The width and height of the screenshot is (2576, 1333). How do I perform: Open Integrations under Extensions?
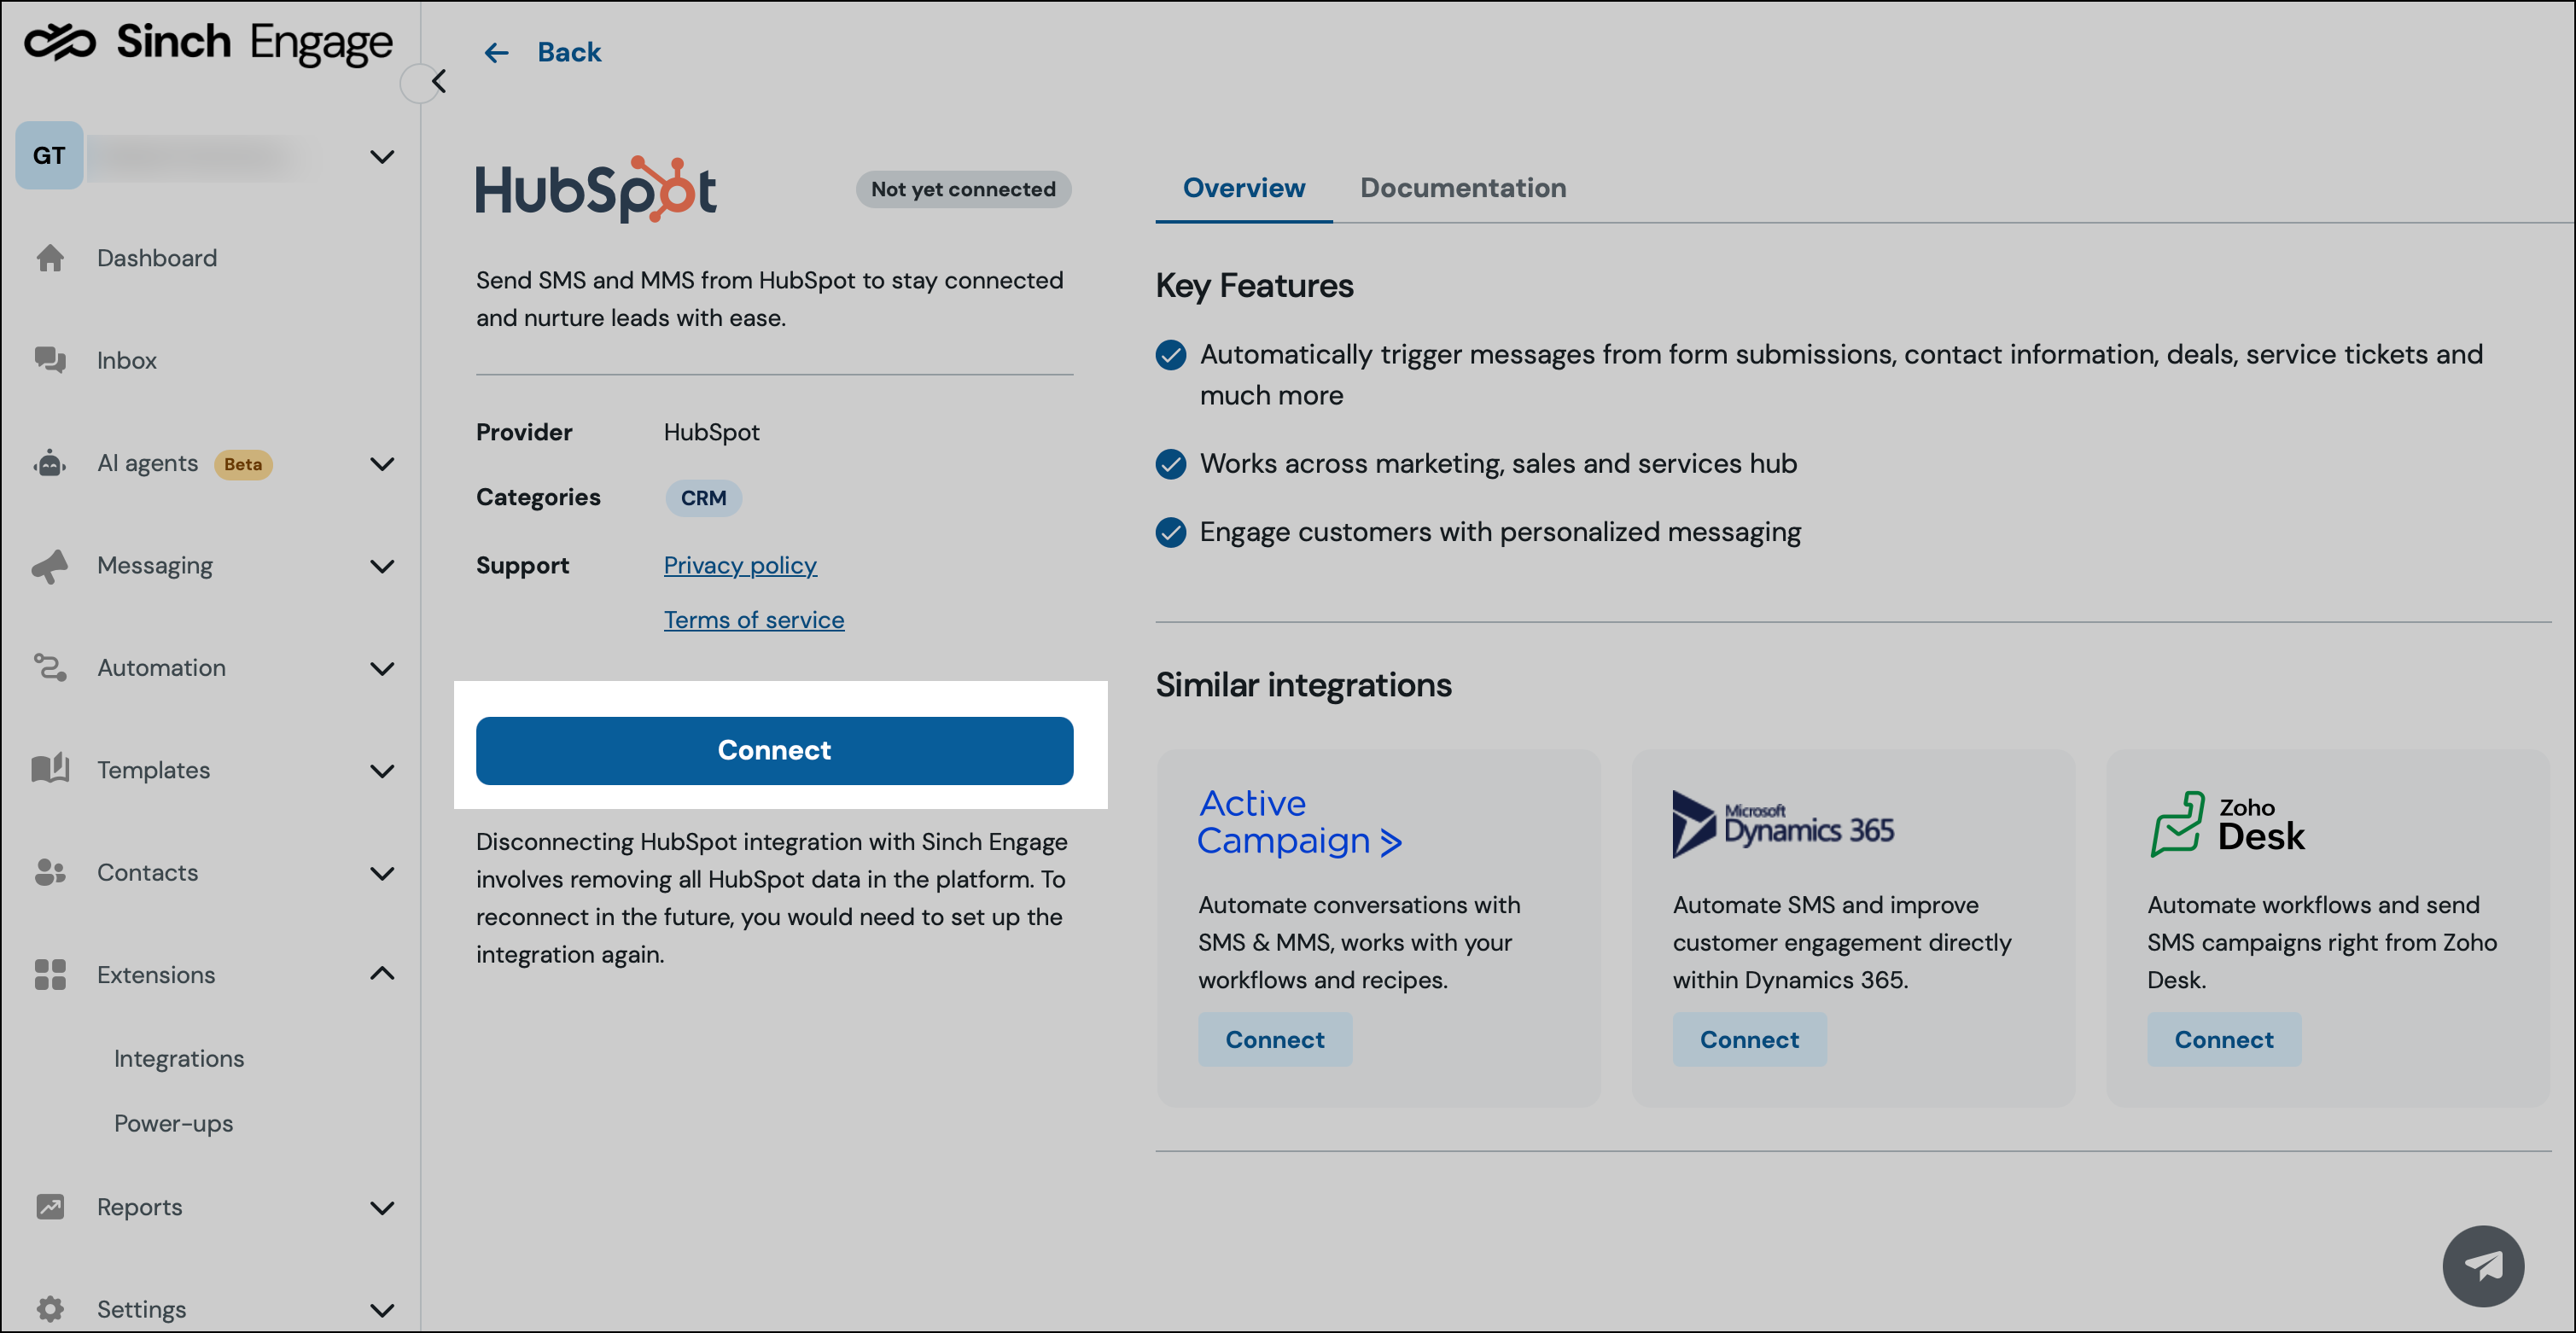179,1058
